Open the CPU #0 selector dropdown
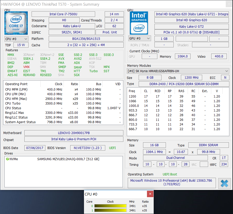Image resolution: width=233 pixels, height=214 pixels. pyautogui.click(x=16, y=39)
